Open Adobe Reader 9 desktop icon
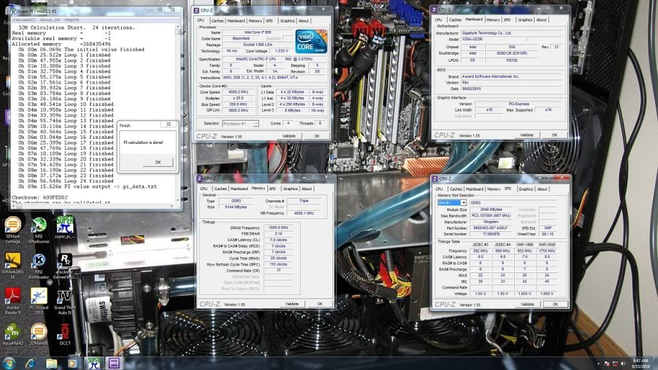Viewport: 658px width, 370px height. click(13, 302)
